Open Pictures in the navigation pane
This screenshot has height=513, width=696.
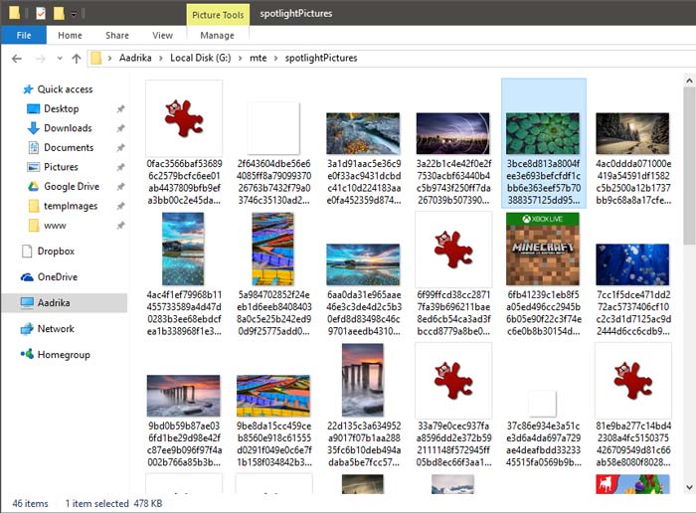click(x=53, y=167)
